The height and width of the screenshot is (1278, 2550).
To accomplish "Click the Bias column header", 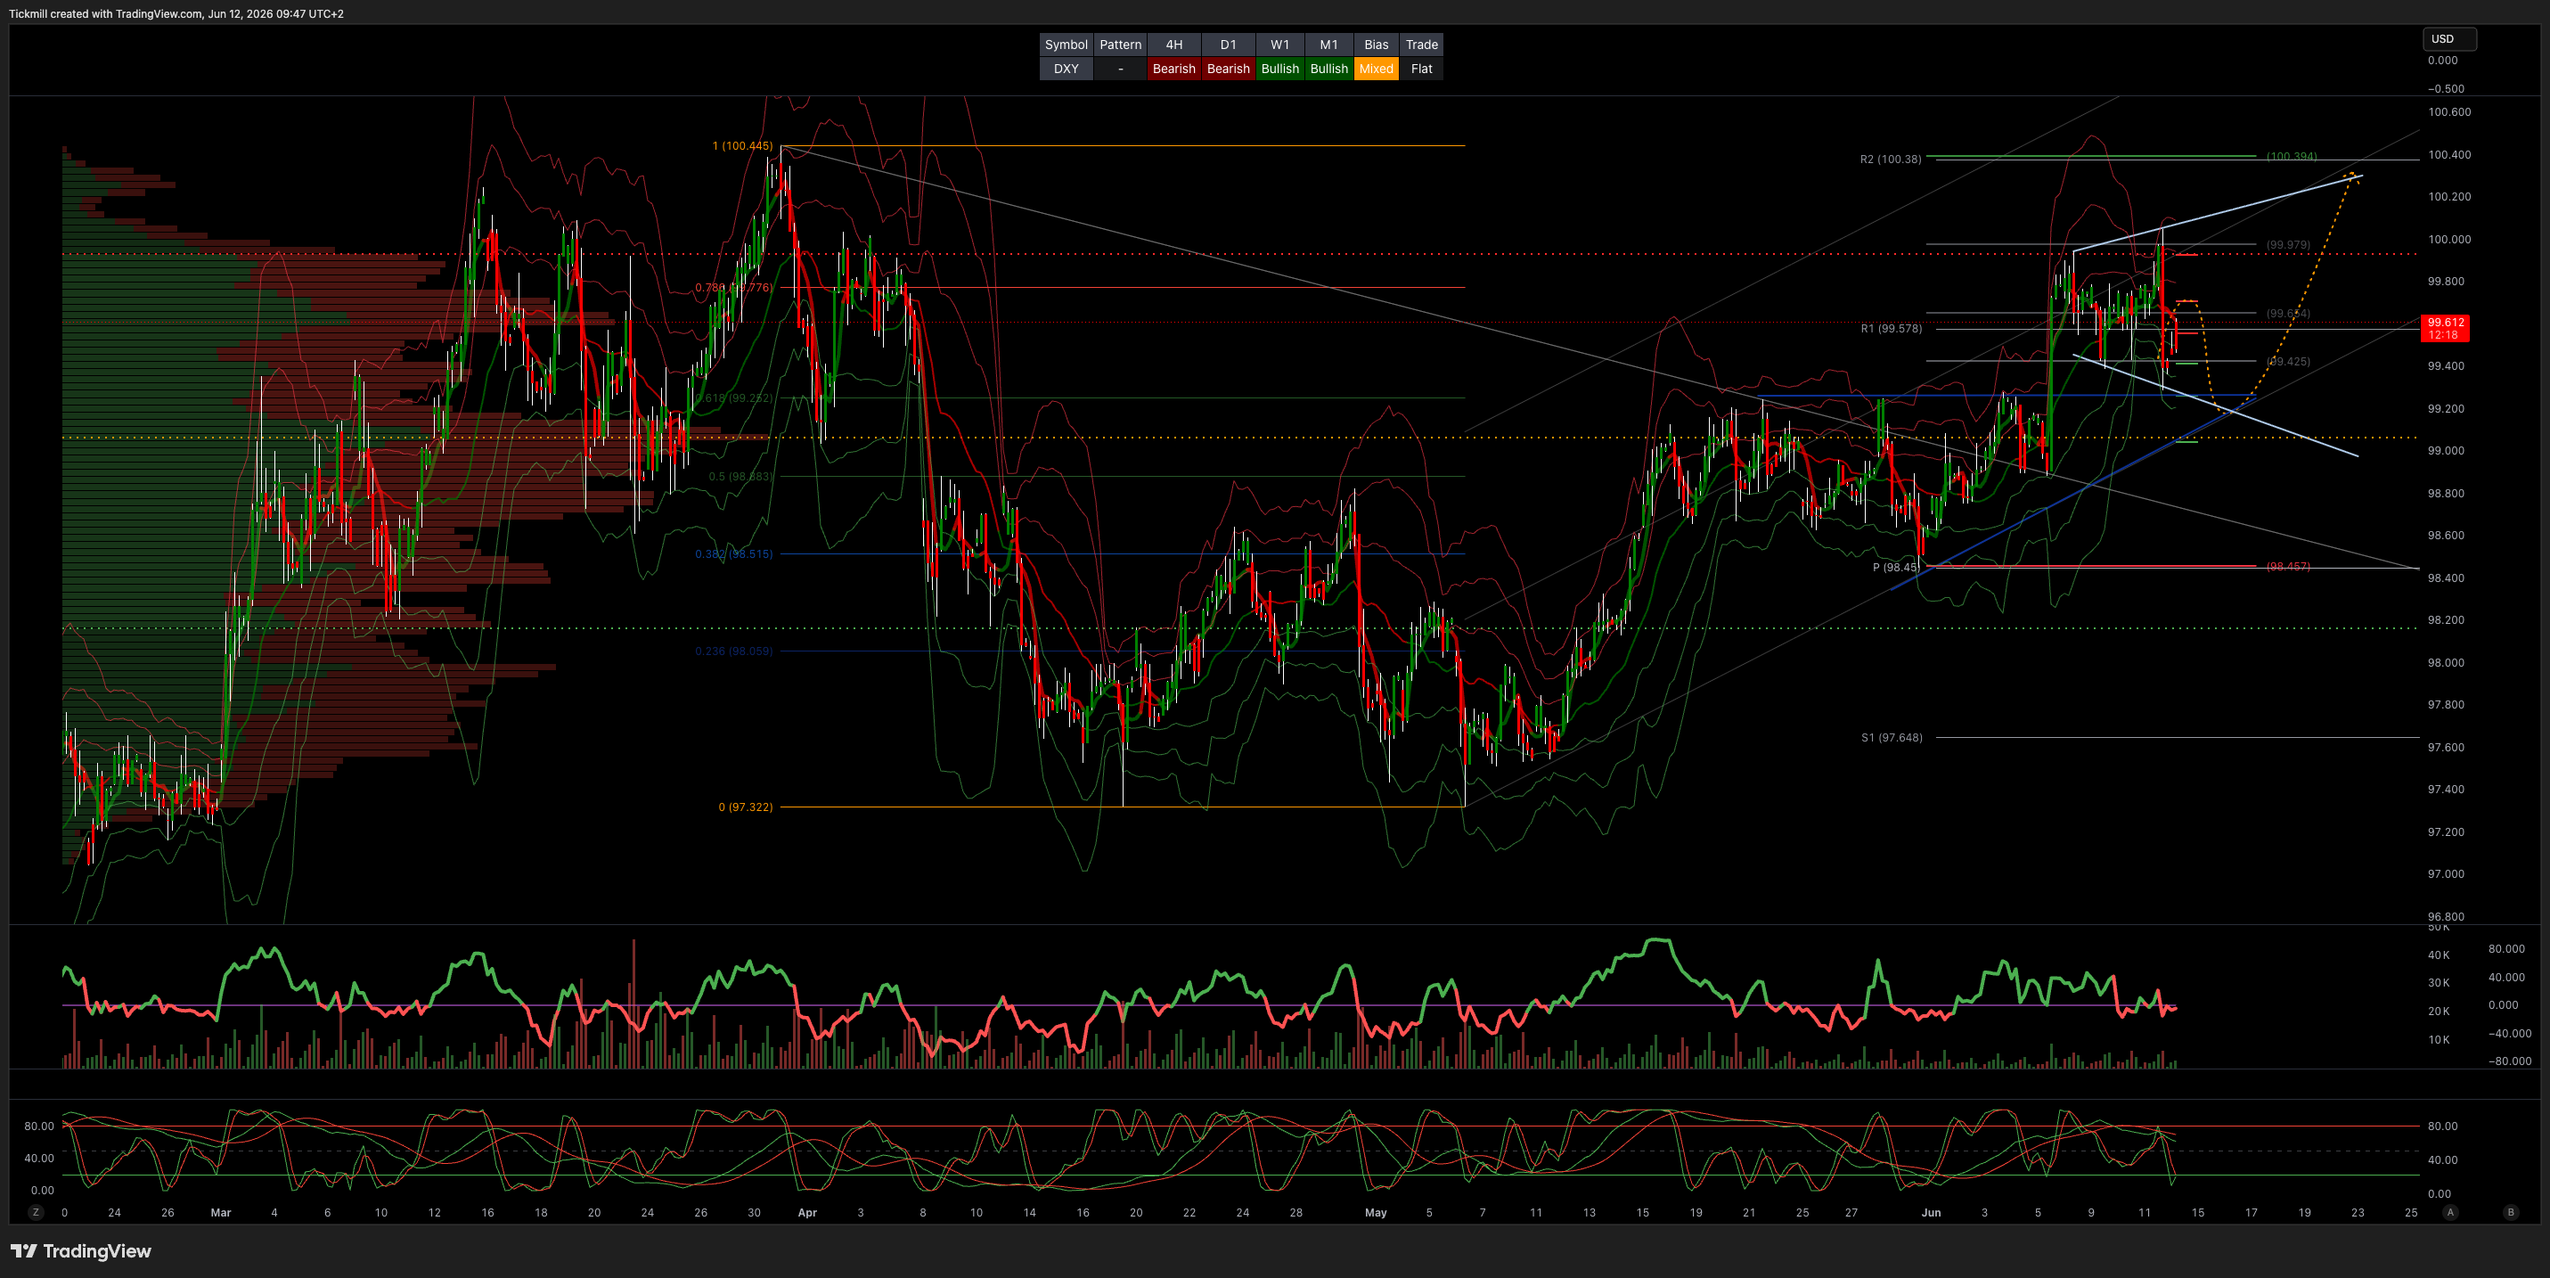I will pyautogui.click(x=1376, y=45).
